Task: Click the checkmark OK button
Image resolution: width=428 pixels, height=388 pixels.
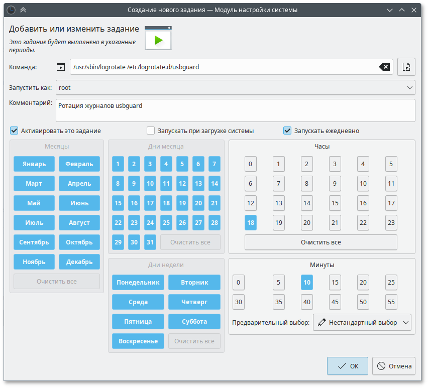Action: 348,366
